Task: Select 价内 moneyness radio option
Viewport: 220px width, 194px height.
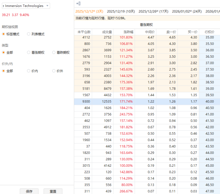Action: coord(29,71)
